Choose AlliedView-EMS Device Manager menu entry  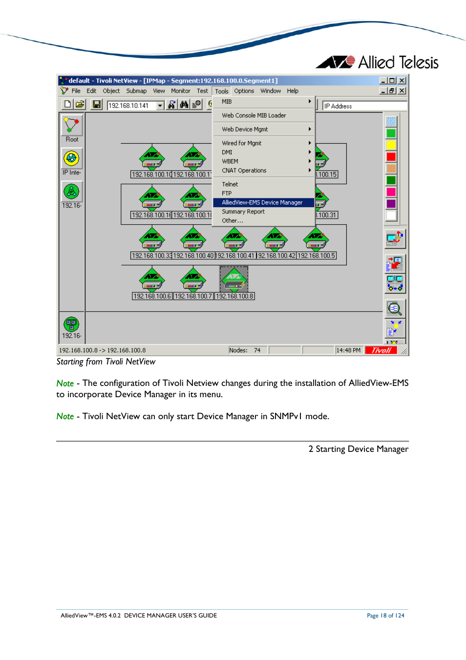click(264, 202)
